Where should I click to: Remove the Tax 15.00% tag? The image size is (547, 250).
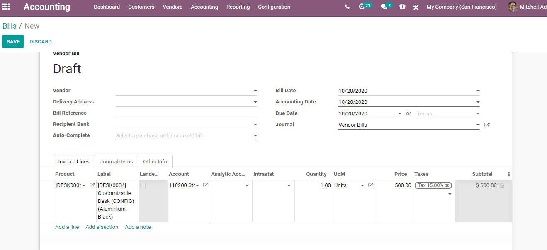[x=447, y=185]
